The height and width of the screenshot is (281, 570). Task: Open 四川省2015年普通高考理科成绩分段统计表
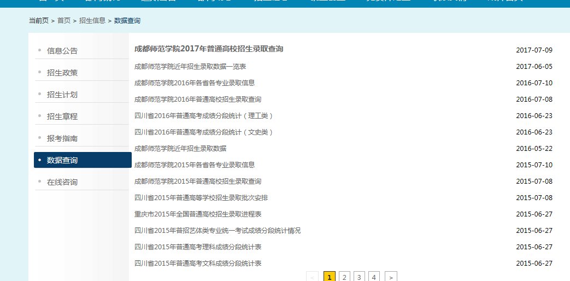198,247
